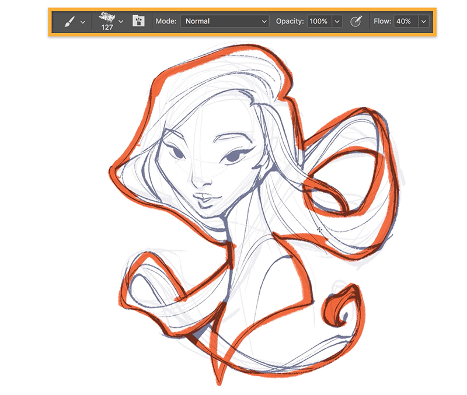
Task: Click the Opacity 100% input field
Action: tap(319, 22)
